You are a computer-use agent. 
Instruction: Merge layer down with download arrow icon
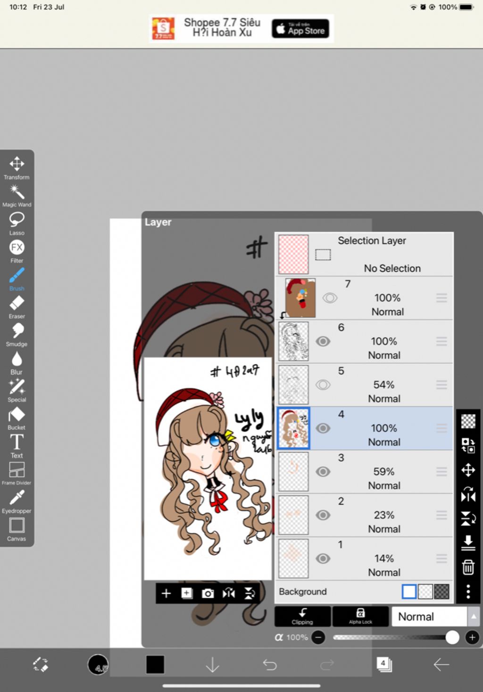pos(468,543)
